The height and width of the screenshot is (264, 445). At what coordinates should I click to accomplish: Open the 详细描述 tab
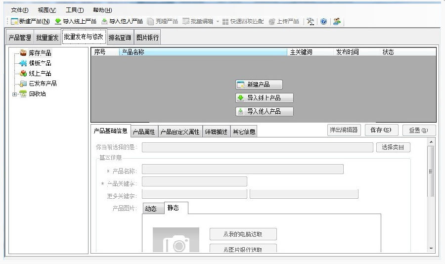click(x=216, y=132)
